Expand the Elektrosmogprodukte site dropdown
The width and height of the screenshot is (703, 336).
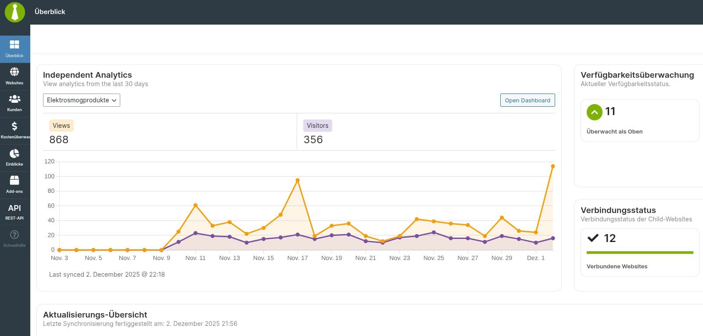[x=82, y=100]
